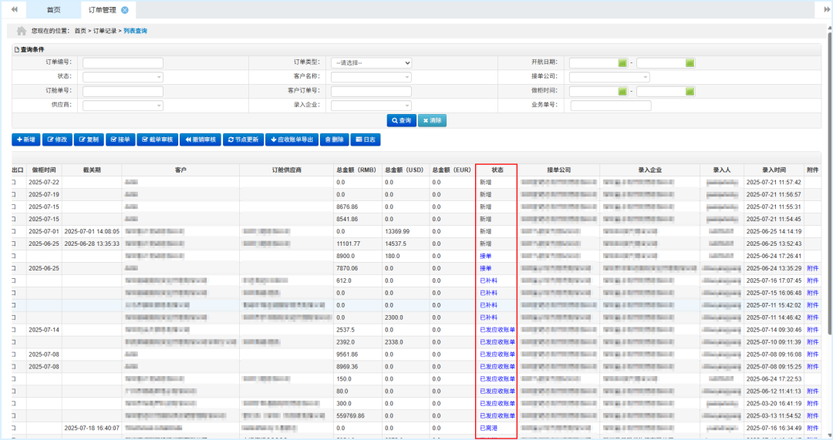The width and height of the screenshot is (833, 440).
Task: Click the 查询 search button
Action: [x=401, y=120]
